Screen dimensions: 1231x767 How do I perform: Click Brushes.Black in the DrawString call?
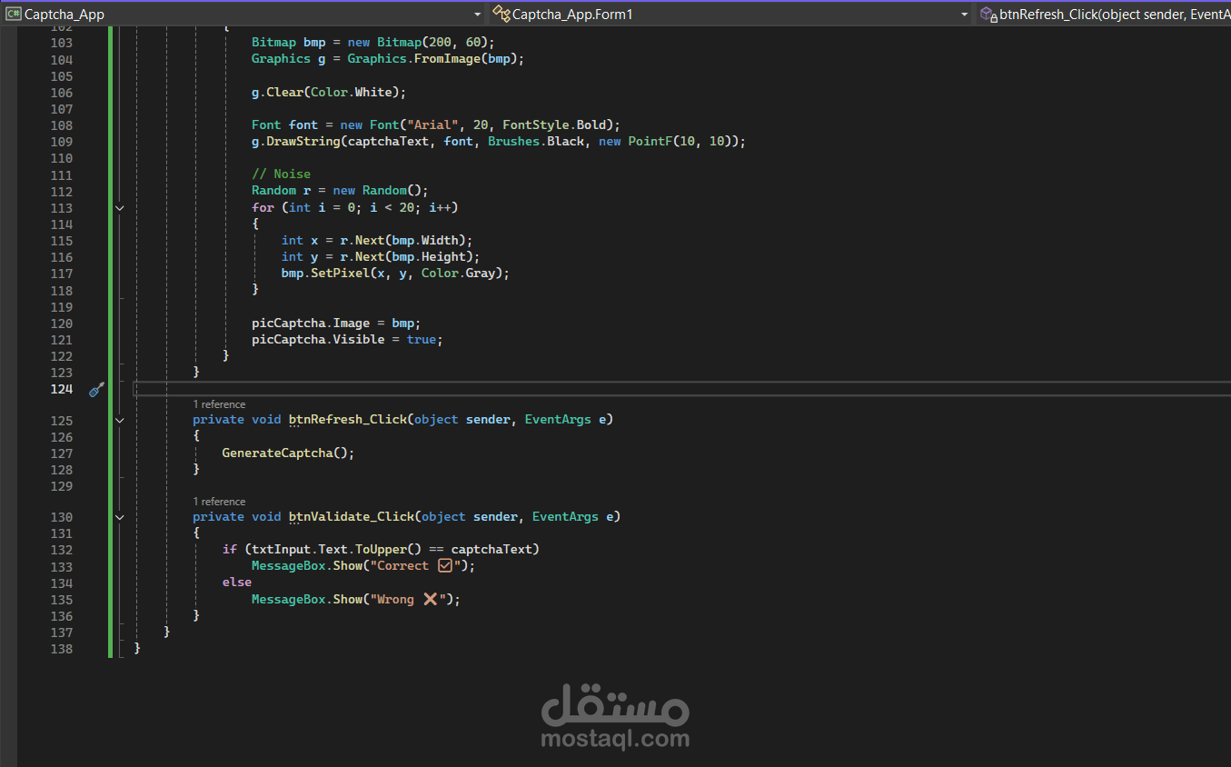(536, 142)
